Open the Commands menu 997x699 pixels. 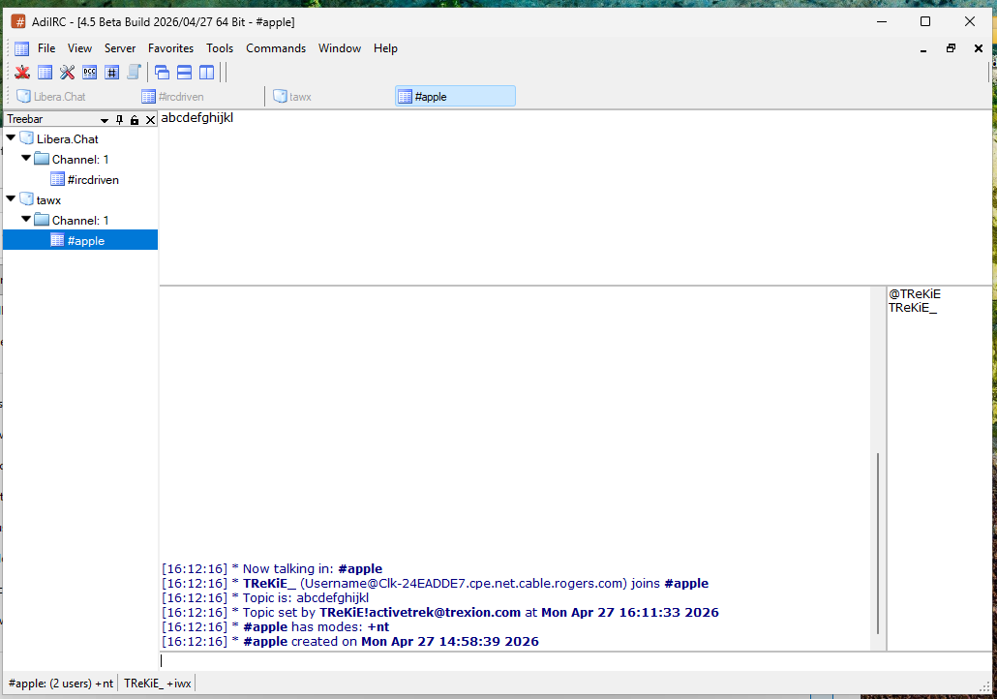(x=276, y=47)
